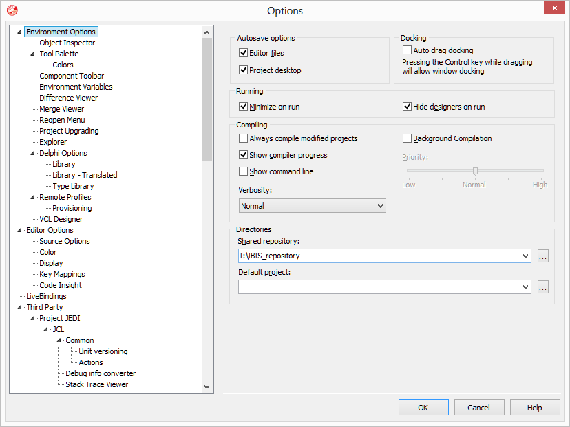Click the browse button for Default project

pos(543,287)
